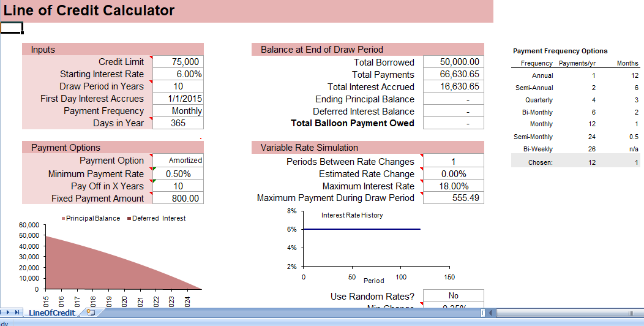The width and height of the screenshot is (644, 326).
Task: Click the Quarterly row label
Action: coord(539,100)
